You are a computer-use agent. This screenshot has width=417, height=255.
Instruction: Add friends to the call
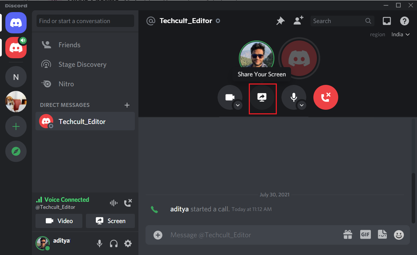(x=298, y=21)
